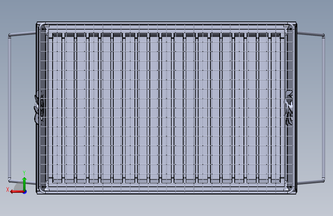Viewport: 333px width, 216px height.
Task: Select the fan on the right side of the frame
Action: tap(289, 107)
